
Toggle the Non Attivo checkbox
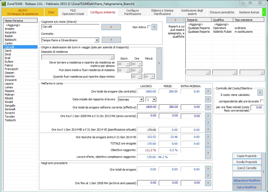(149, 27)
